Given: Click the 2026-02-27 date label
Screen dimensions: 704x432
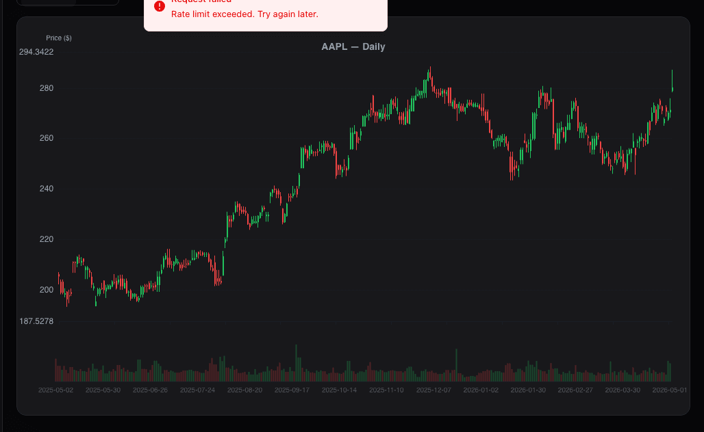Looking at the screenshot, I should click(575, 390).
